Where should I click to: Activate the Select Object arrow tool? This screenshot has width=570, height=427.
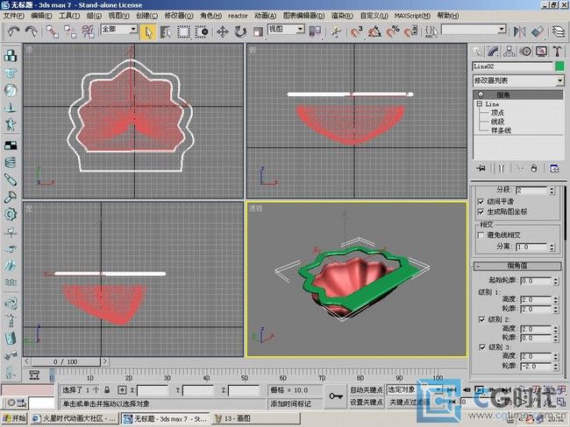click(x=148, y=31)
